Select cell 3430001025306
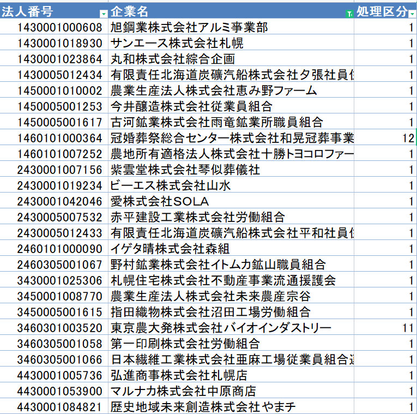Screen dimensions: 417x414 click(54, 280)
